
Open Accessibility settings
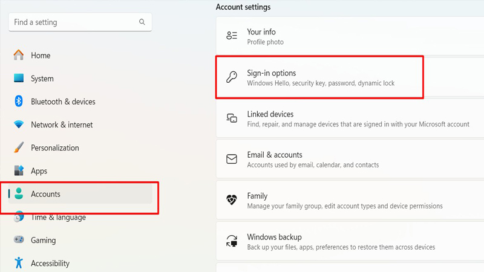coord(80,264)
